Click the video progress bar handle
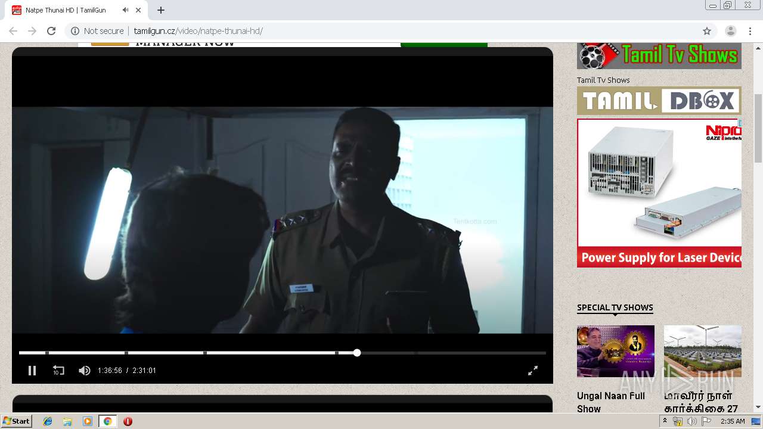The width and height of the screenshot is (763, 429). [x=356, y=353]
